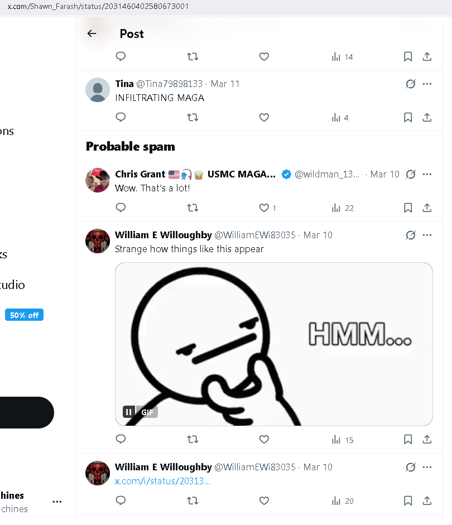Click the browser address bar URL

click(98, 6)
